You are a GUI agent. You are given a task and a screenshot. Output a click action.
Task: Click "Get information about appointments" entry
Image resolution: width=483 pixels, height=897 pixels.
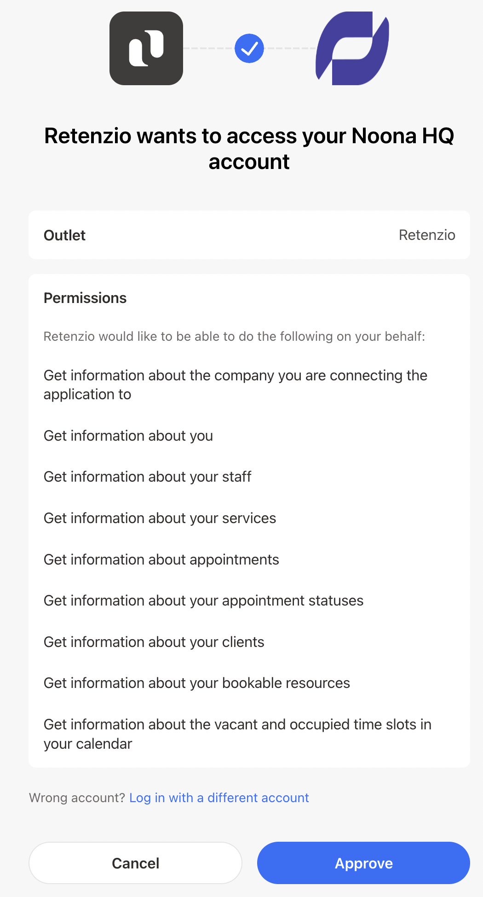click(x=161, y=559)
